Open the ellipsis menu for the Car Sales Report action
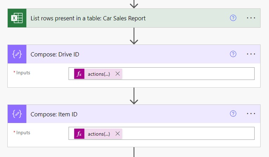Image resolution: width=269 pixels, height=157 pixels. (x=251, y=18)
